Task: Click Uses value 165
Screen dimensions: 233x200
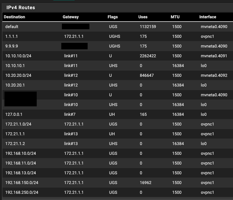Action: click(x=143, y=114)
